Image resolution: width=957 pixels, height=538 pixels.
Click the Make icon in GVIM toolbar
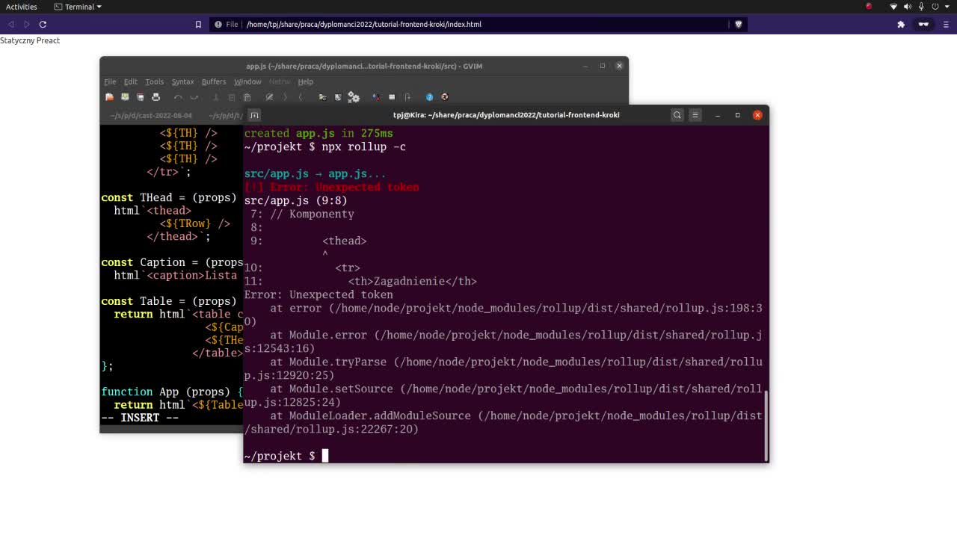click(376, 97)
